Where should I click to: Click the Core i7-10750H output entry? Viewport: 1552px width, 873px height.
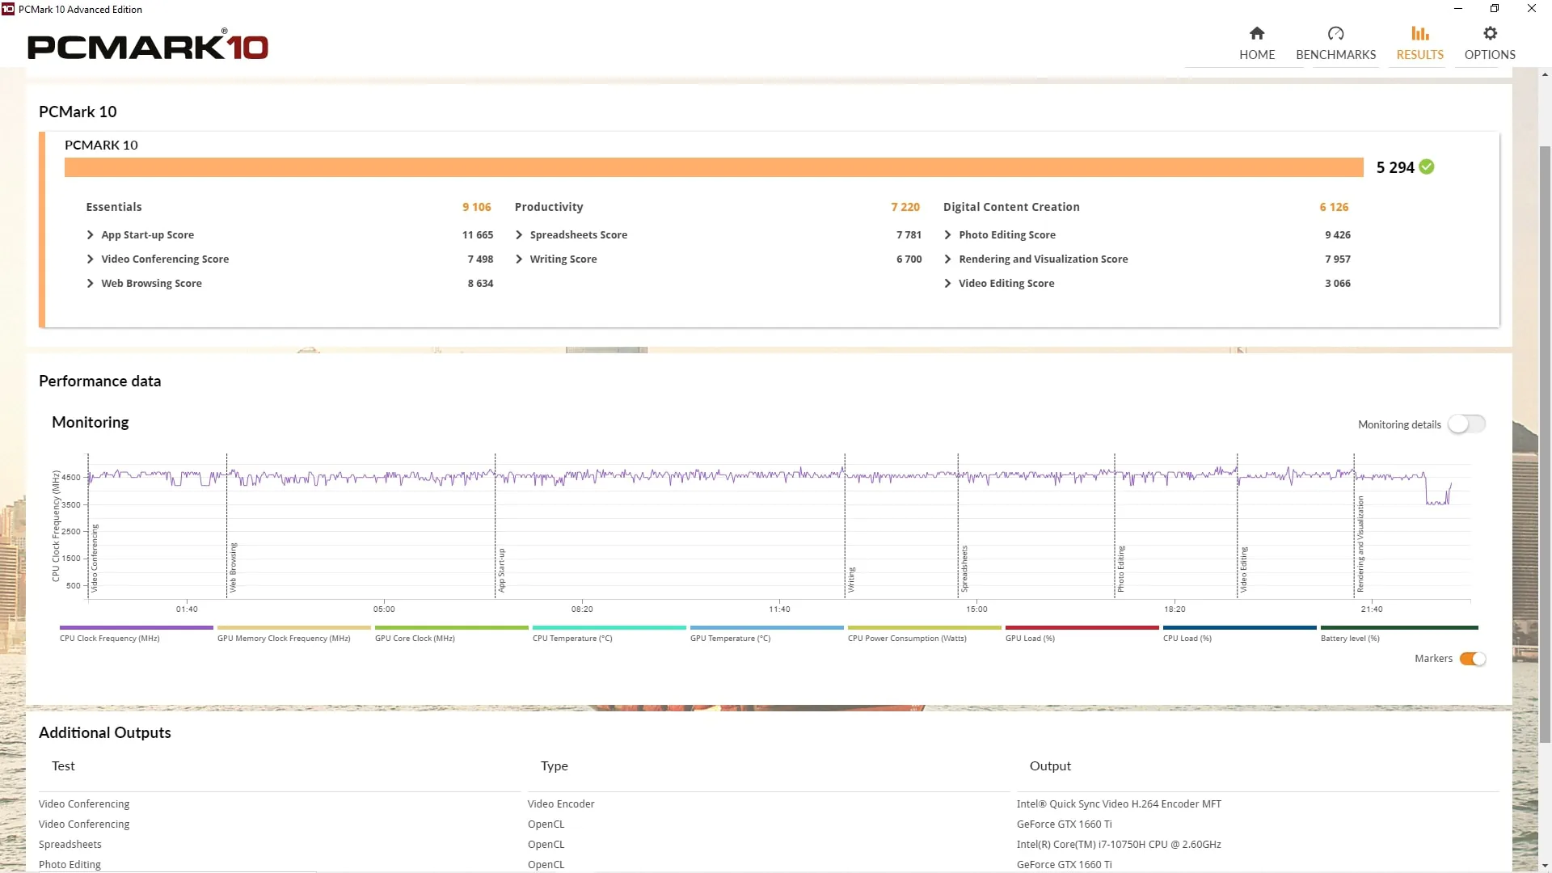[x=1119, y=845]
